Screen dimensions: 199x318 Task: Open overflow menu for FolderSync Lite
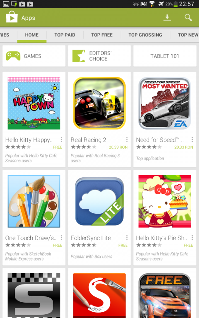pos(127,238)
